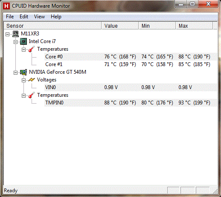Click the CPUID Hardware Monitor title bar logo
The width and height of the screenshot is (221, 197).
[x=6, y=6]
